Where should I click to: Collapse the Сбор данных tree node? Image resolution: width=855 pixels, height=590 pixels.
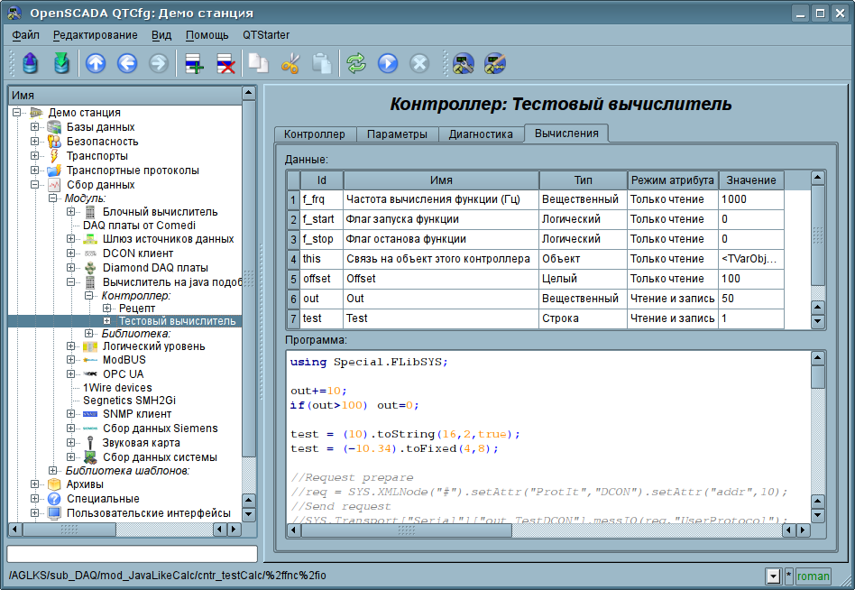34,184
